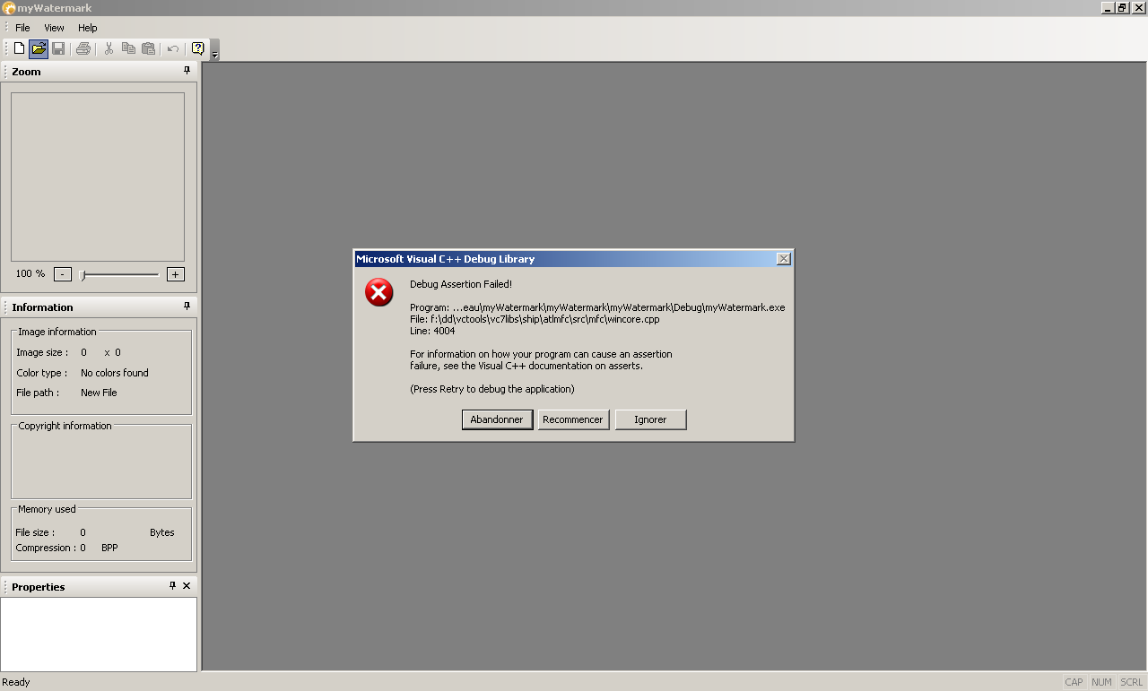Click the NUM status bar indicator
Viewport: 1148px width, 691px height.
(1101, 682)
